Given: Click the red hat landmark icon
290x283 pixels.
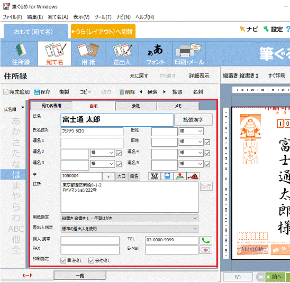Looking at the screenshot, I should click(x=193, y=176).
